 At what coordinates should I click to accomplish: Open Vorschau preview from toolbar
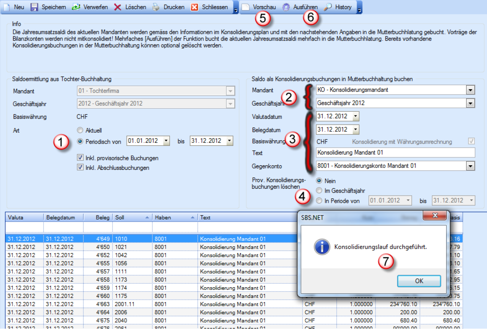(260, 7)
